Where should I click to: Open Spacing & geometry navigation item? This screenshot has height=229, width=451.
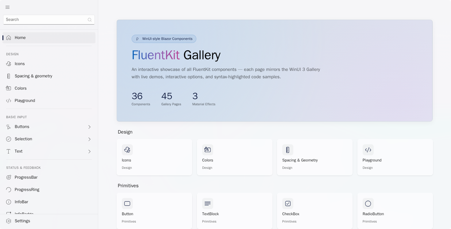pos(49,76)
